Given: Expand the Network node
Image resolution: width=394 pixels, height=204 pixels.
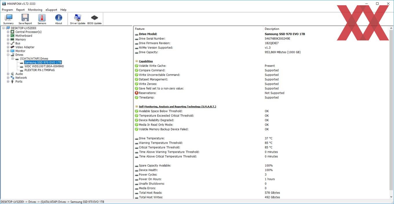Looking at the screenshot, I should tap(8, 78).
